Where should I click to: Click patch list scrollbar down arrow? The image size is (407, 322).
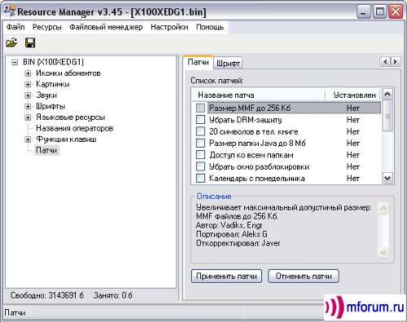(387, 179)
